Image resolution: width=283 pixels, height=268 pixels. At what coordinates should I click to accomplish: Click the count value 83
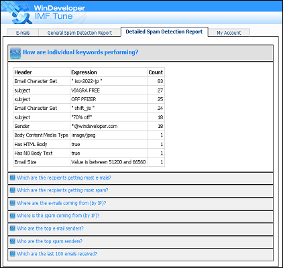[156, 81]
